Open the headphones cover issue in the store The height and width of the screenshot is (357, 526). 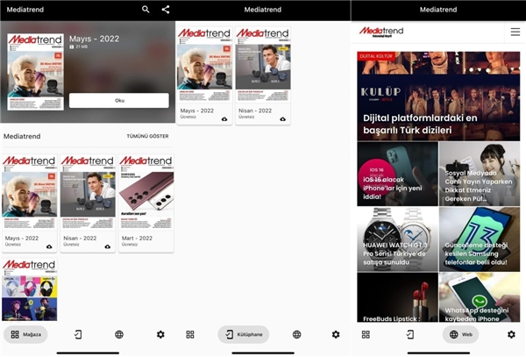point(30,289)
